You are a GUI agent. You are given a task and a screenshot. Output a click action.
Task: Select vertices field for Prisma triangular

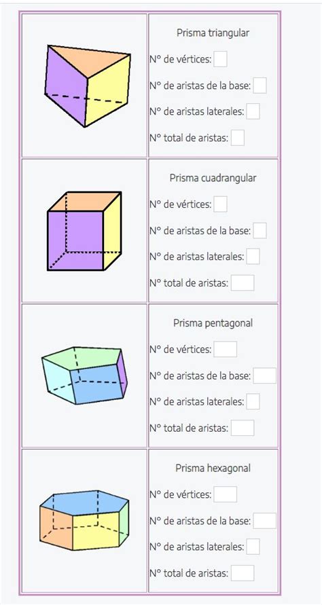tap(221, 60)
